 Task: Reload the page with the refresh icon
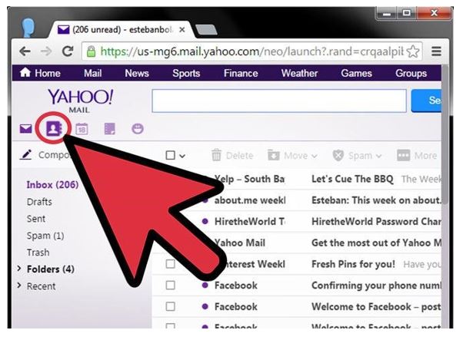coord(68,51)
